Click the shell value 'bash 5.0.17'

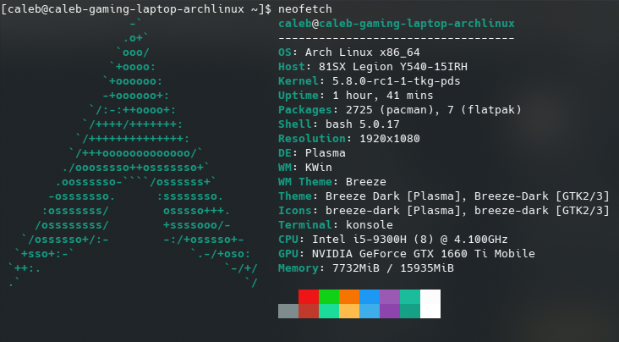click(x=363, y=124)
